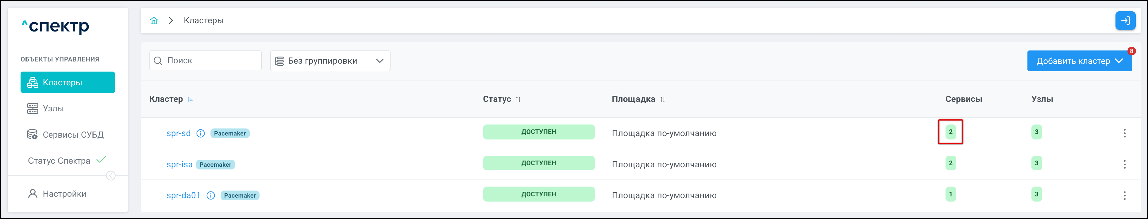Go to Сервисы СУБД section

coord(73,135)
